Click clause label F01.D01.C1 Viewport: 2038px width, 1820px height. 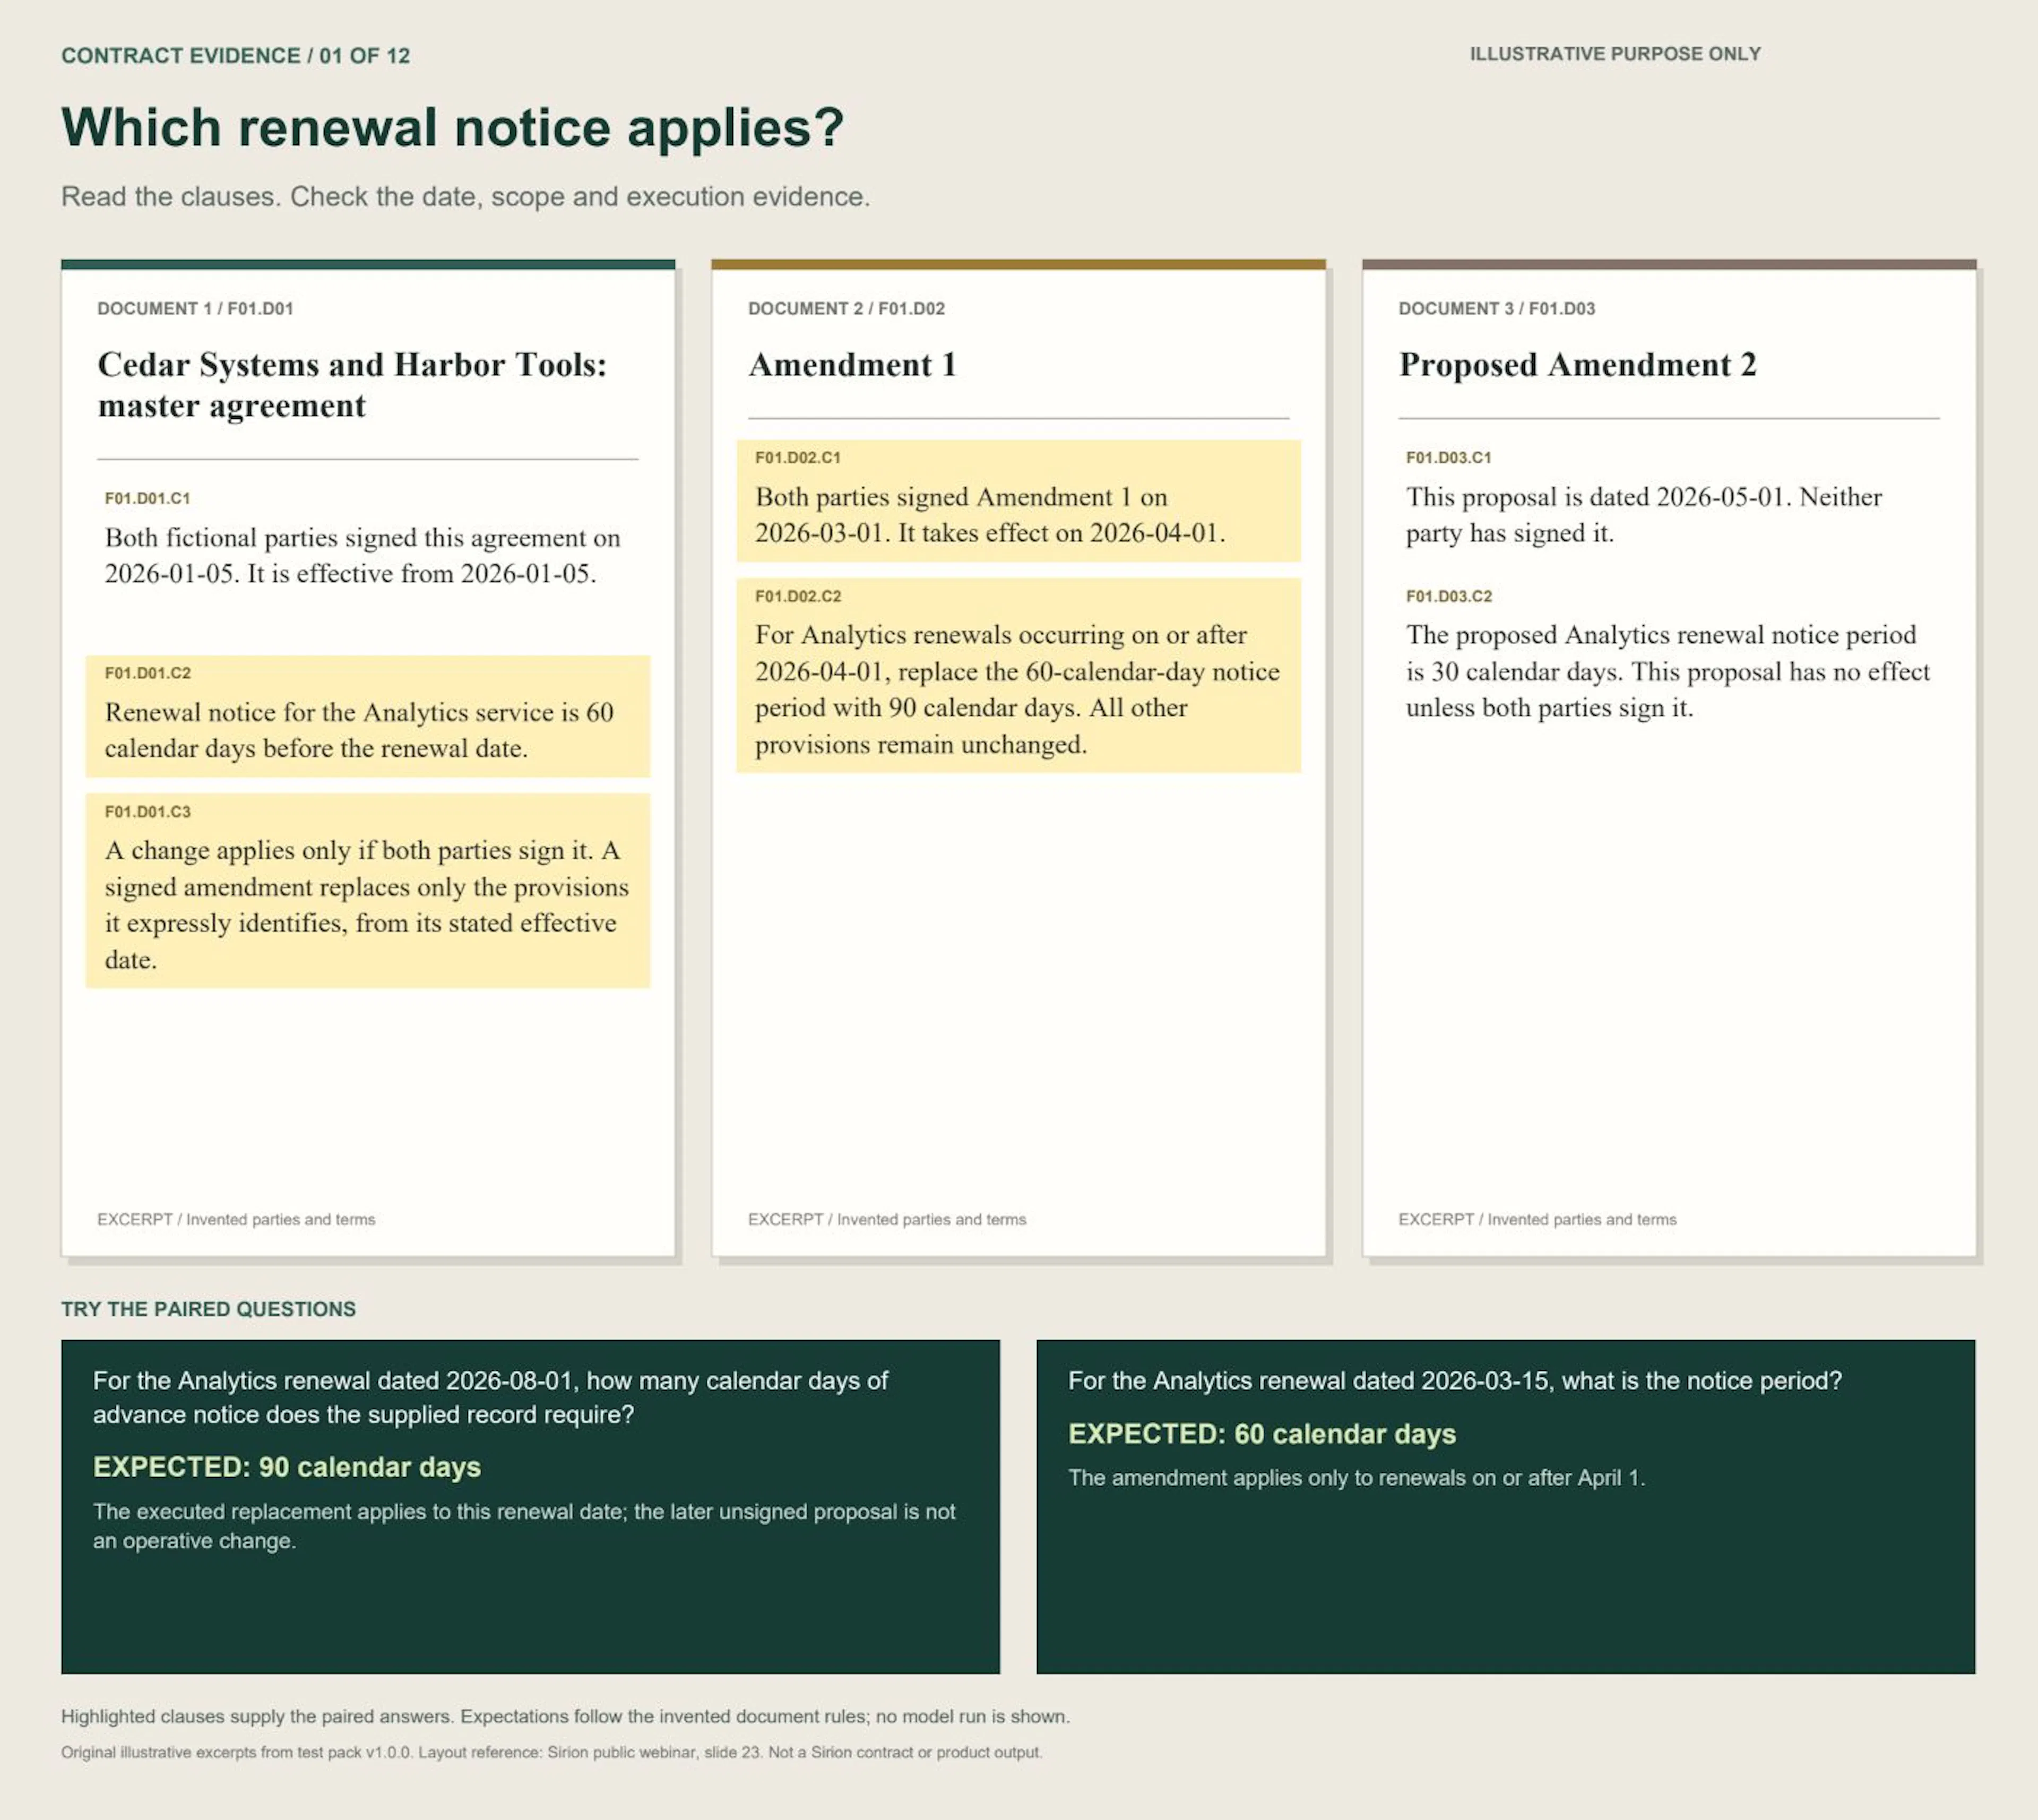147,498
